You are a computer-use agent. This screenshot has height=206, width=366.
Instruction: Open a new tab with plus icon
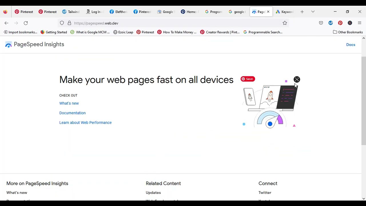pos(302,12)
